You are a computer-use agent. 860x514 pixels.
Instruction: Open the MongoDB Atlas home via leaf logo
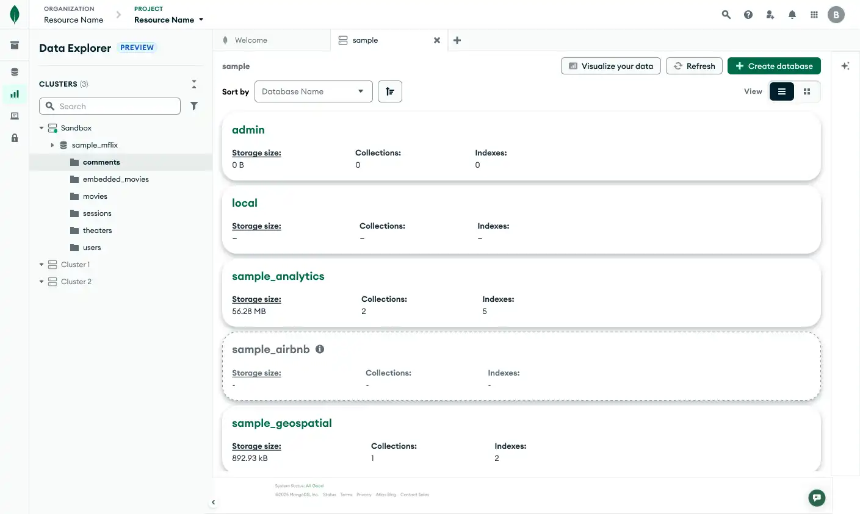(x=14, y=14)
